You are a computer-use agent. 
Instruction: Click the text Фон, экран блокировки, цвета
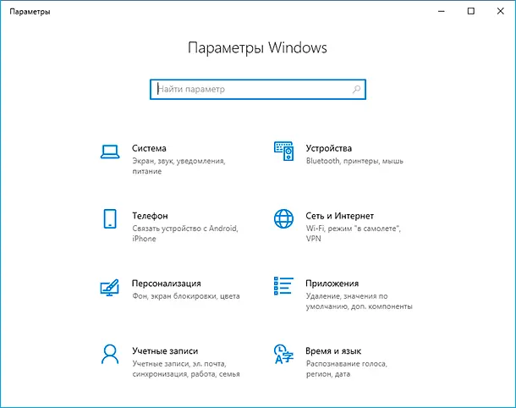186,296
